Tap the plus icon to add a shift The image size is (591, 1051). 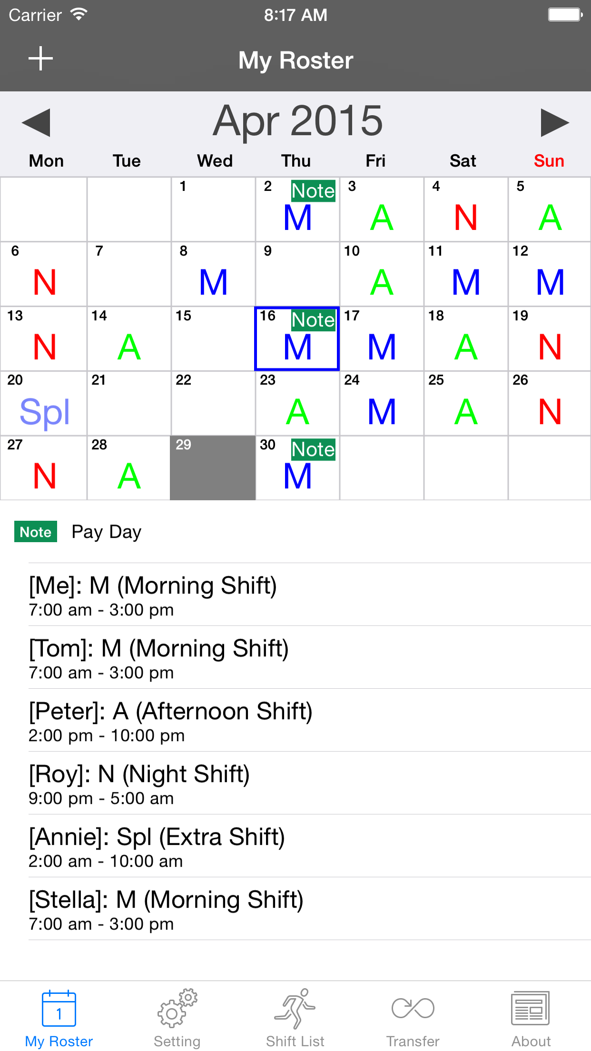pyautogui.click(x=40, y=59)
